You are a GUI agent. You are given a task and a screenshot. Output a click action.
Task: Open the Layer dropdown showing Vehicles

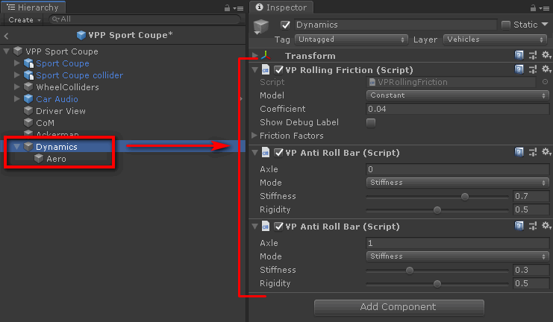(495, 40)
